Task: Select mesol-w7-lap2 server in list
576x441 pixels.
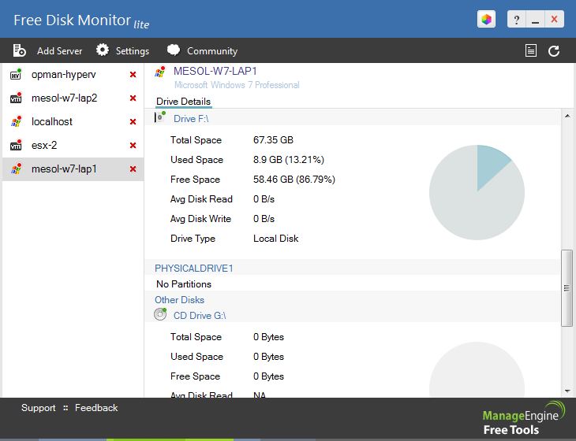Action: (73, 98)
